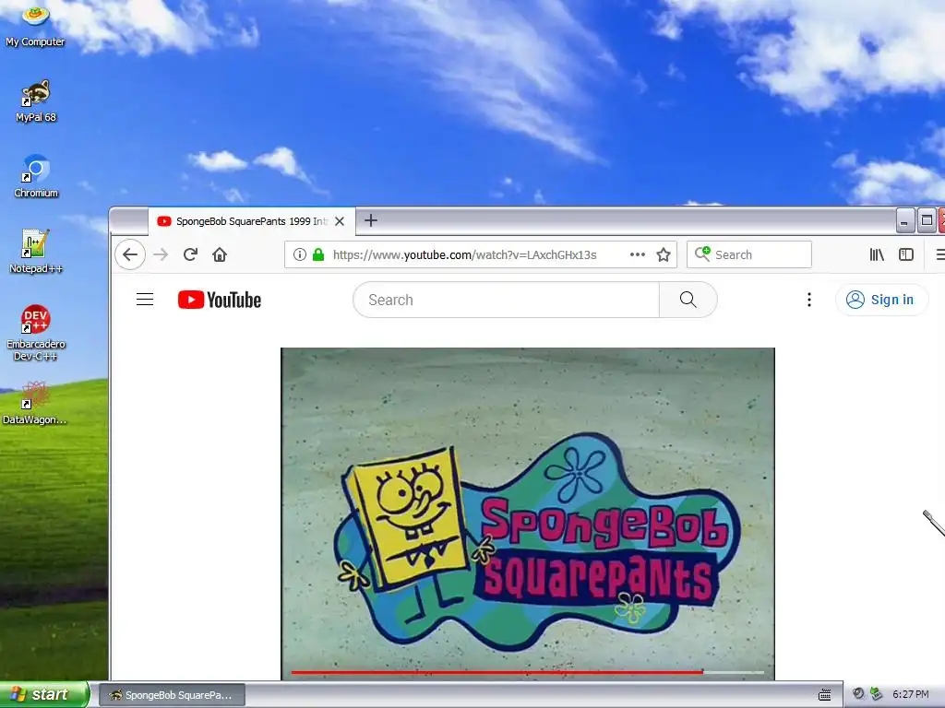Viewport: 945px width, 708px height.
Task: Click YouTube magnifier search button
Action: [x=688, y=300]
